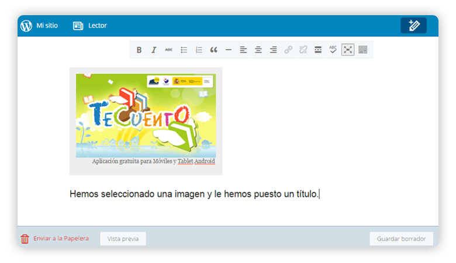Align text right

(273, 50)
